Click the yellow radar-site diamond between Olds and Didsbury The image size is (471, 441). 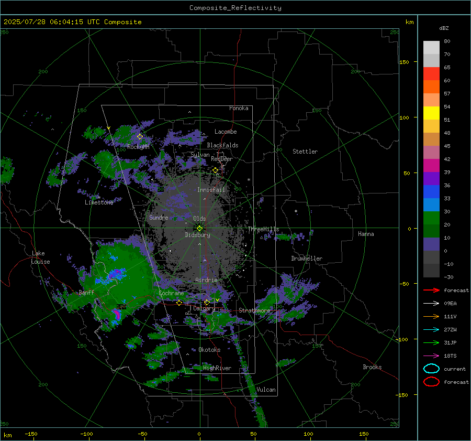pyautogui.click(x=199, y=229)
